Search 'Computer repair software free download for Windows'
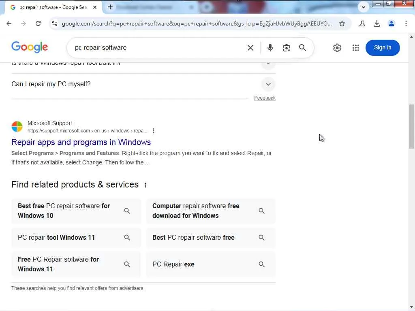Viewport: 415px width, 311px height. click(x=211, y=211)
